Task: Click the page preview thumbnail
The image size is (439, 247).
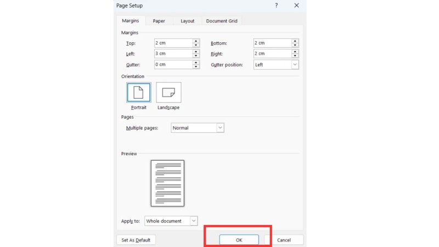Action: pyautogui.click(x=167, y=183)
